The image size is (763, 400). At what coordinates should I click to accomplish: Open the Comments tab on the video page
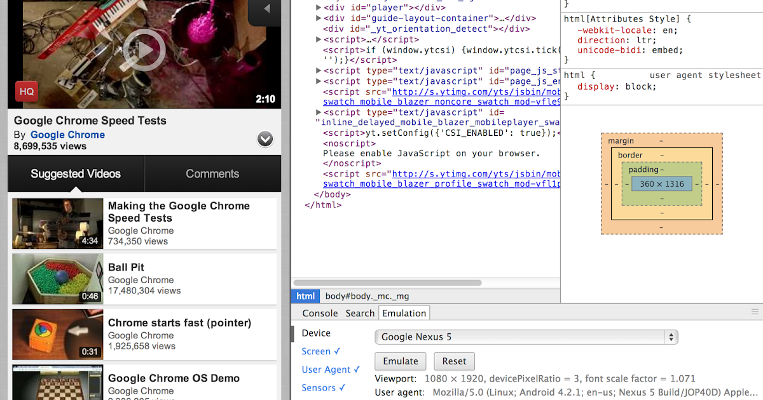(x=212, y=173)
